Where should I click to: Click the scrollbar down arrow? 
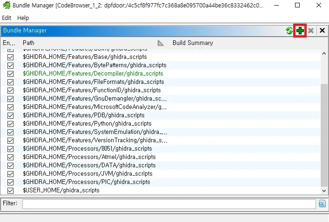coord(324,190)
